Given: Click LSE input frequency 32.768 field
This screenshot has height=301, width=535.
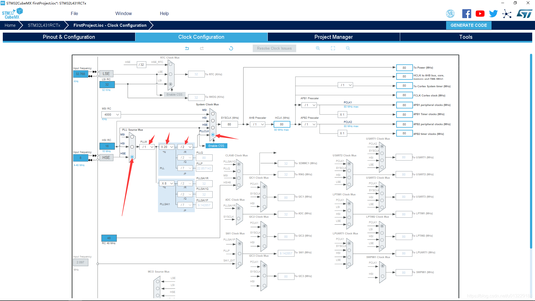Looking at the screenshot, I should tap(81, 74).
